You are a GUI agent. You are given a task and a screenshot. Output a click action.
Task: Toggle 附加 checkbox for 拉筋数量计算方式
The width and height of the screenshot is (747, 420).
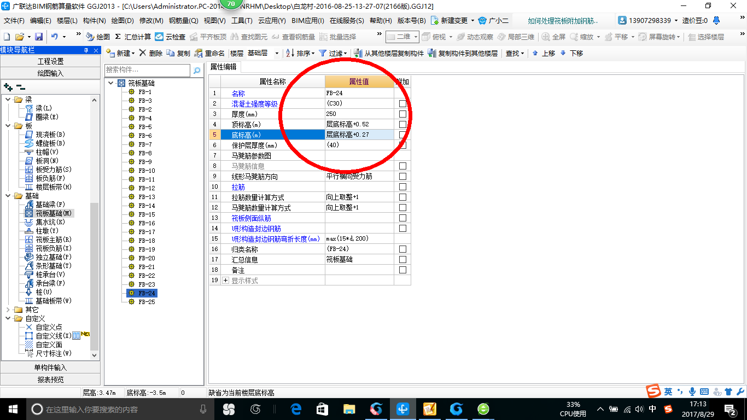click(402, 197)
